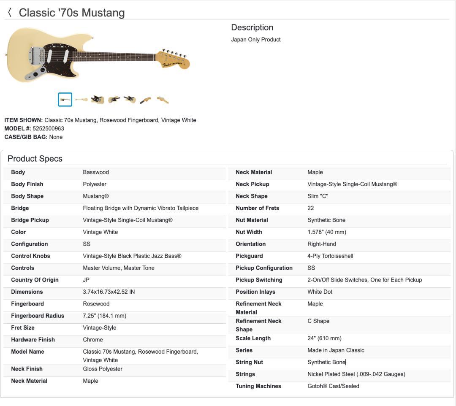This screenshot has width=456, height=406.
Task: Click into the String Nut value field
Action: tap(326, 362)
